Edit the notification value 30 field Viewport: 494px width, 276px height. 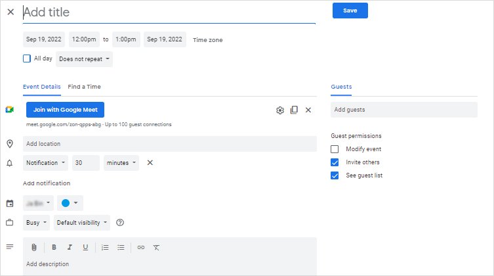(x=86, y=163)
